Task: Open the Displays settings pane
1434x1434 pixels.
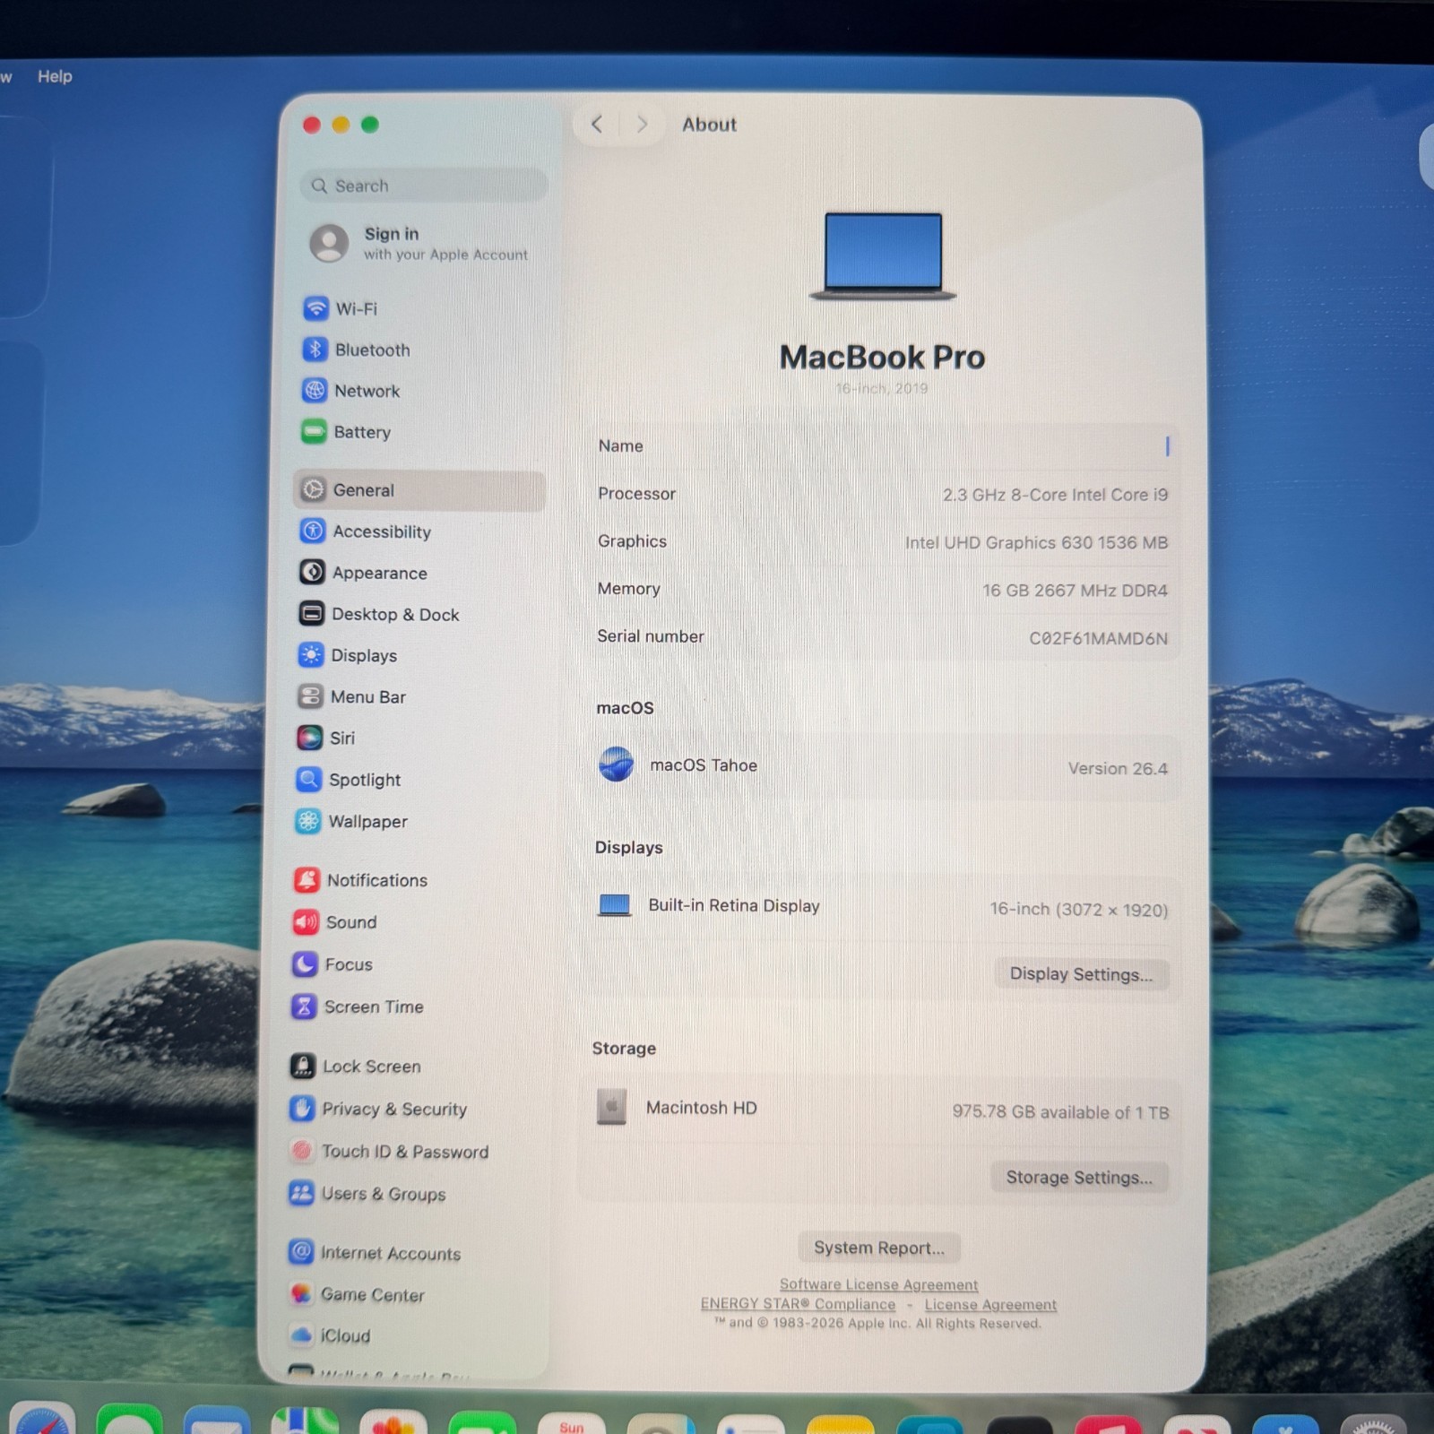Action: 363,655
